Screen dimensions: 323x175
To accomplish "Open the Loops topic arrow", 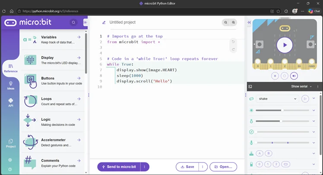I will click(x=79, y=99).
